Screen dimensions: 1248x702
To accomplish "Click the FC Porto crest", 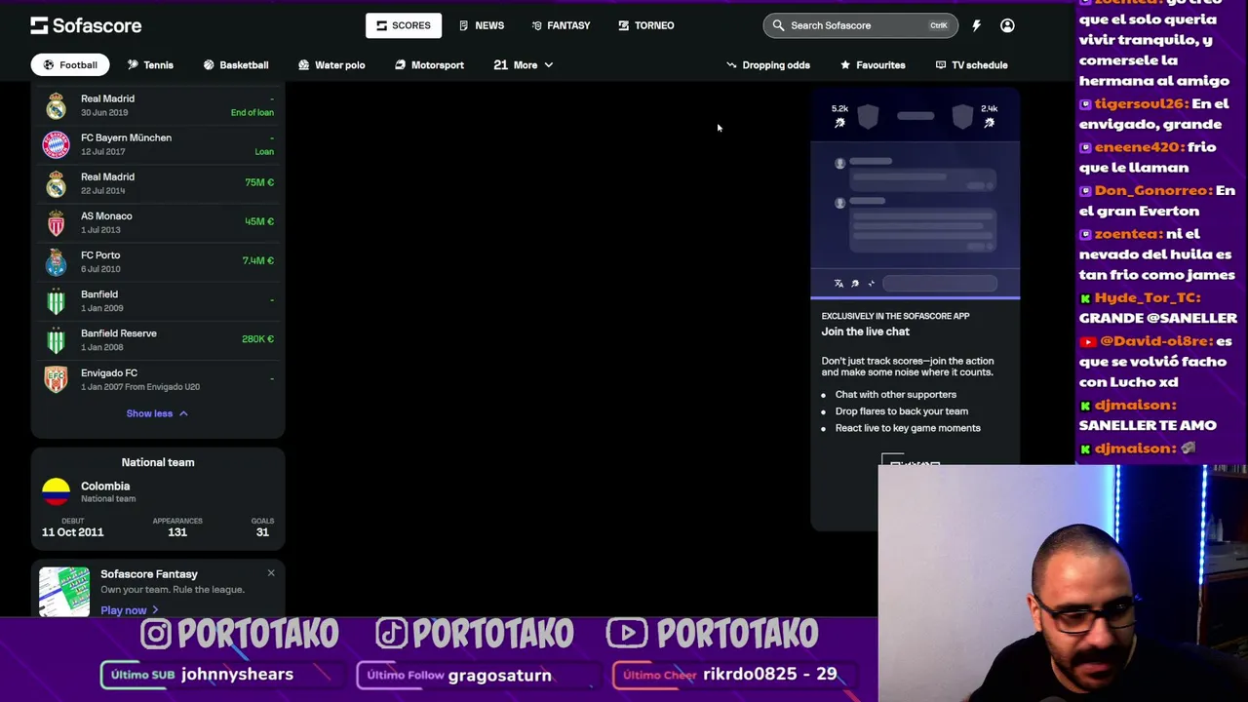I will pos(56,261).
